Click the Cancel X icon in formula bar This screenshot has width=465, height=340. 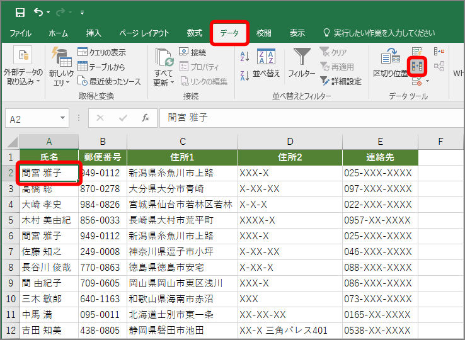coord(100,118)
